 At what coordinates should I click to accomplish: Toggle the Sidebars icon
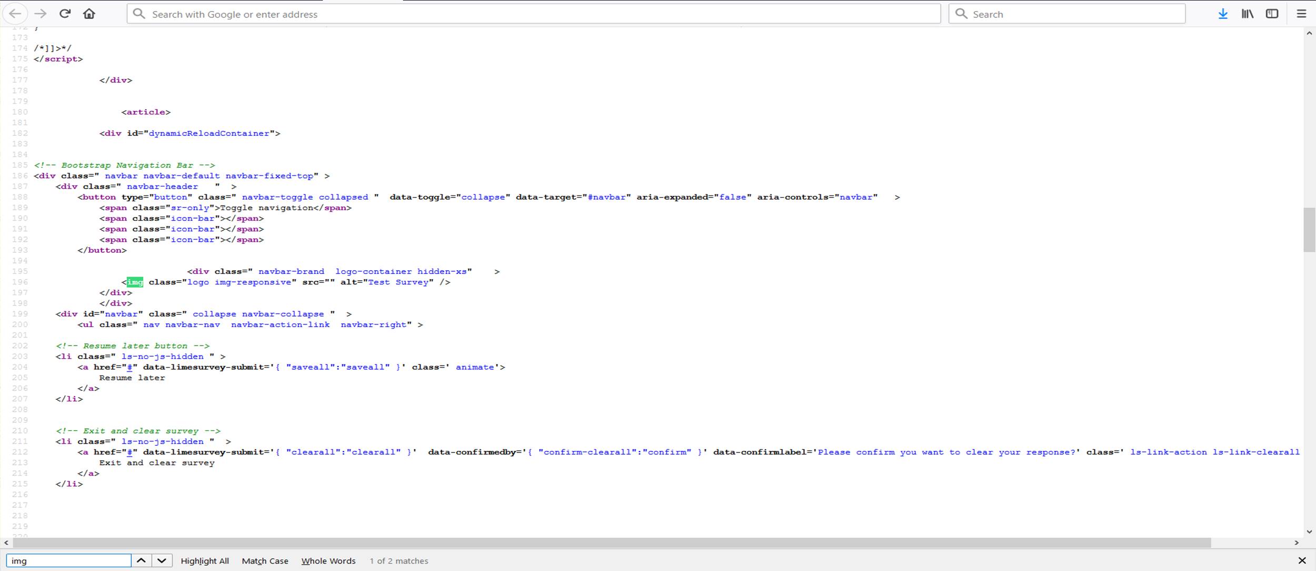[x=1272, y=14]
